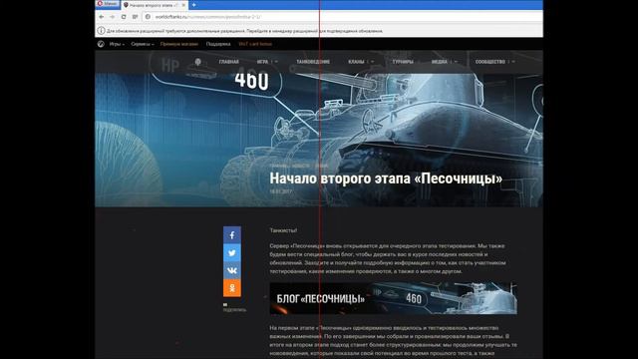This screenshot has width=638, height=359.
Task: Share the article on VK
Action: 232,270
